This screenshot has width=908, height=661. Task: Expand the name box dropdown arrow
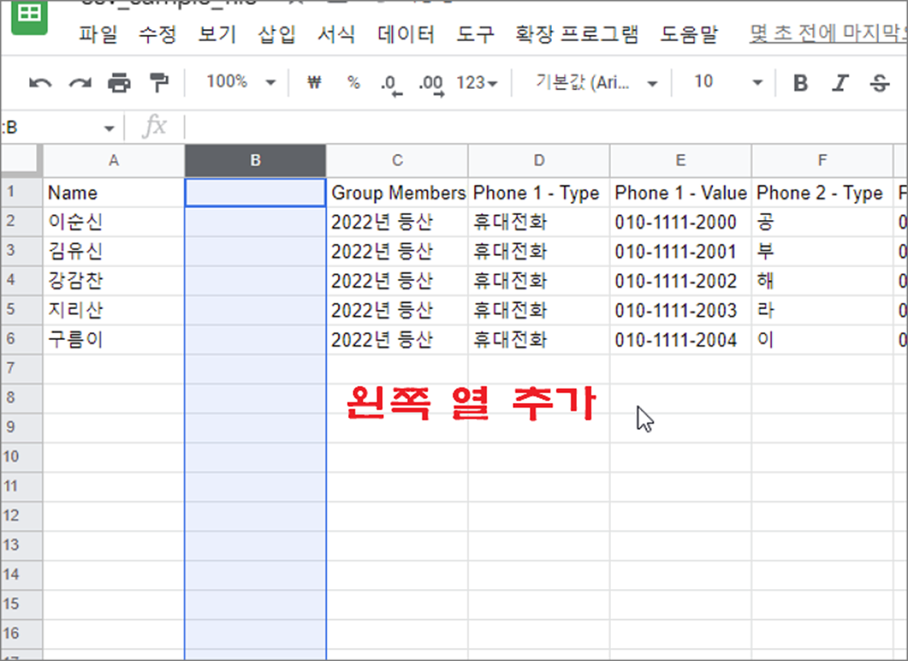click(x=109, y=129)
